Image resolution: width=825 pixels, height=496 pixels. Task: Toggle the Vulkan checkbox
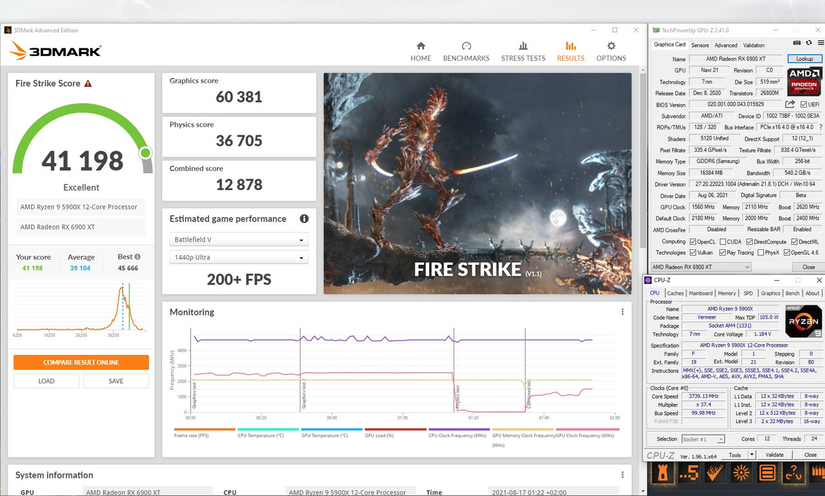click(x=693, y=253)
